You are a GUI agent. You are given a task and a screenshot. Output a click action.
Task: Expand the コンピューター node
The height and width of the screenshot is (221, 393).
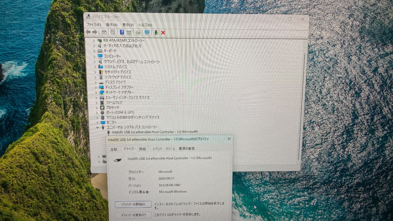click(94, 56)
